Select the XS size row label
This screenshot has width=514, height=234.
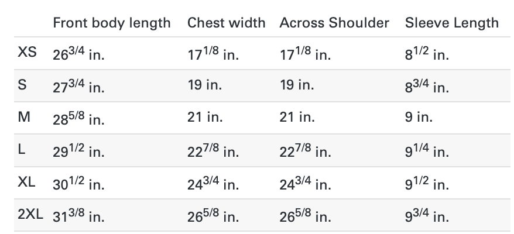[x=27, y=53]
